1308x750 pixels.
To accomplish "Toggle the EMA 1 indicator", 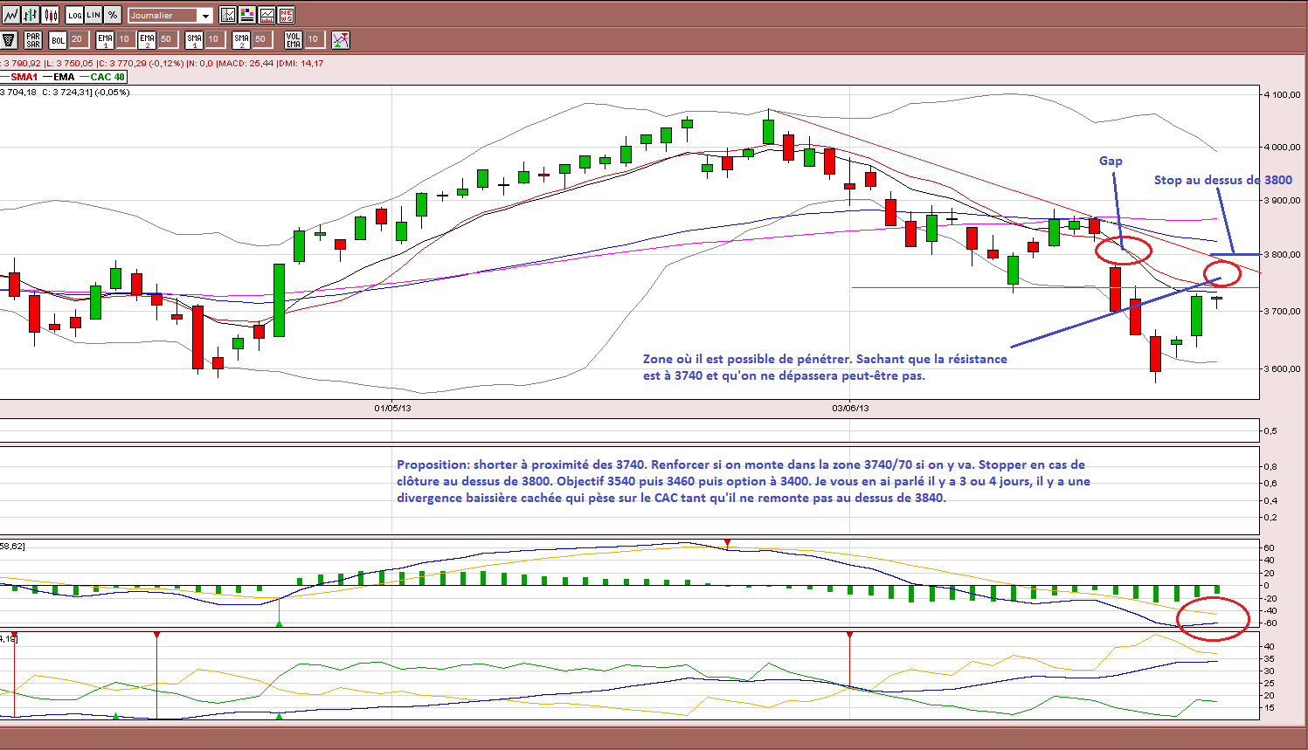I will [x=105, y=39].
